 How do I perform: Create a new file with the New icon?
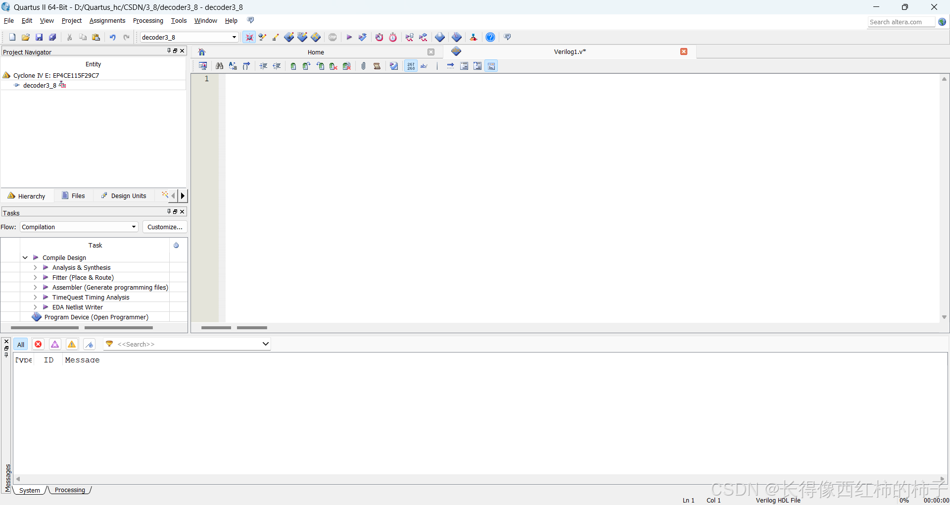[x=12, y=37]
